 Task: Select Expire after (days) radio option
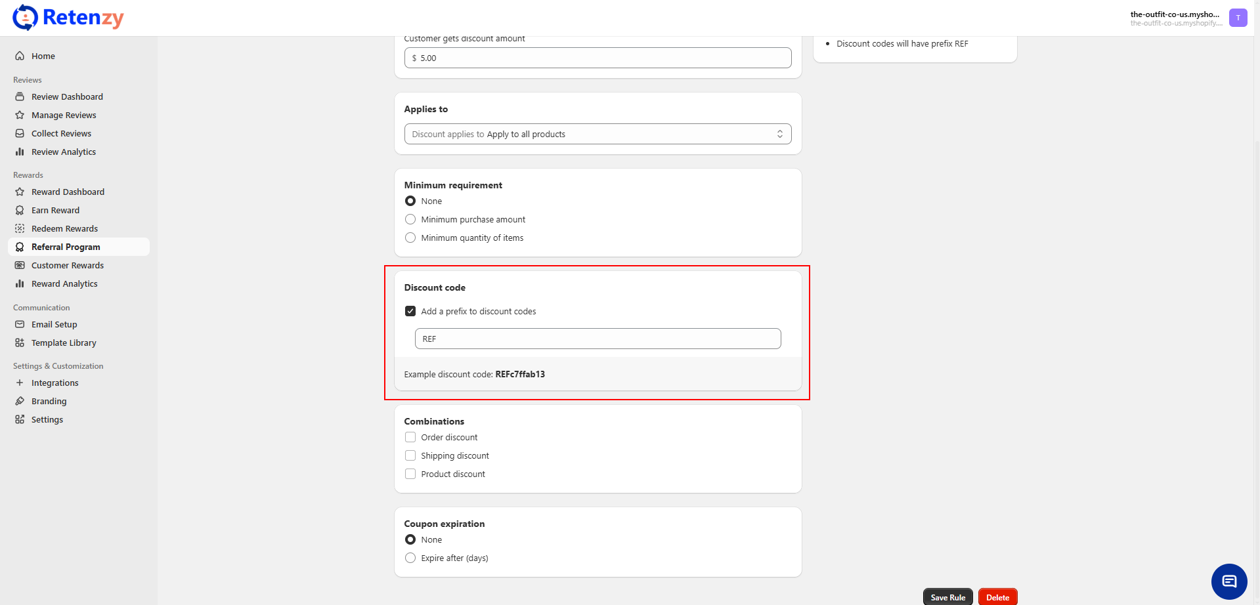point(410,558)
